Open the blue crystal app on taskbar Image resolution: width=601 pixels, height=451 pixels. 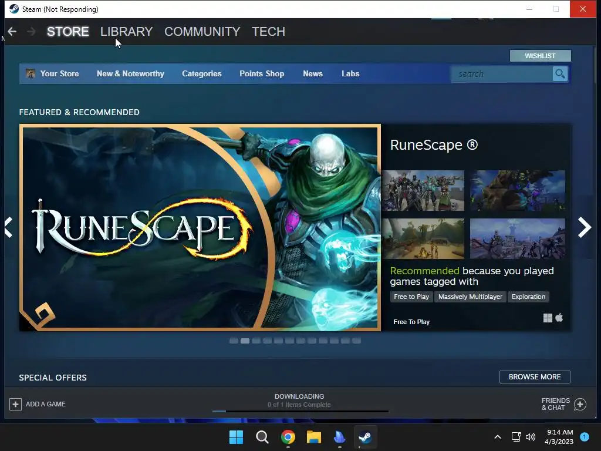pyautogui.click(x=340, y=437)
